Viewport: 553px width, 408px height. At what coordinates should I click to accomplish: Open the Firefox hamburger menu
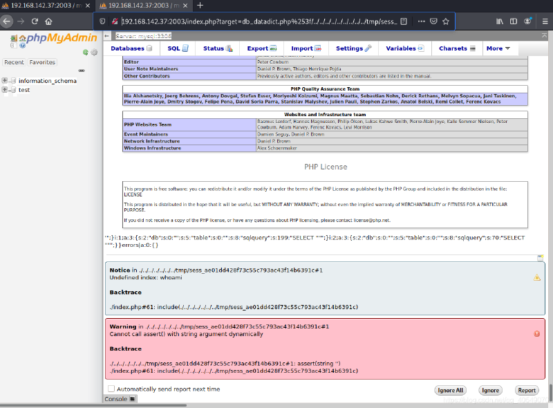click(545, 21)
